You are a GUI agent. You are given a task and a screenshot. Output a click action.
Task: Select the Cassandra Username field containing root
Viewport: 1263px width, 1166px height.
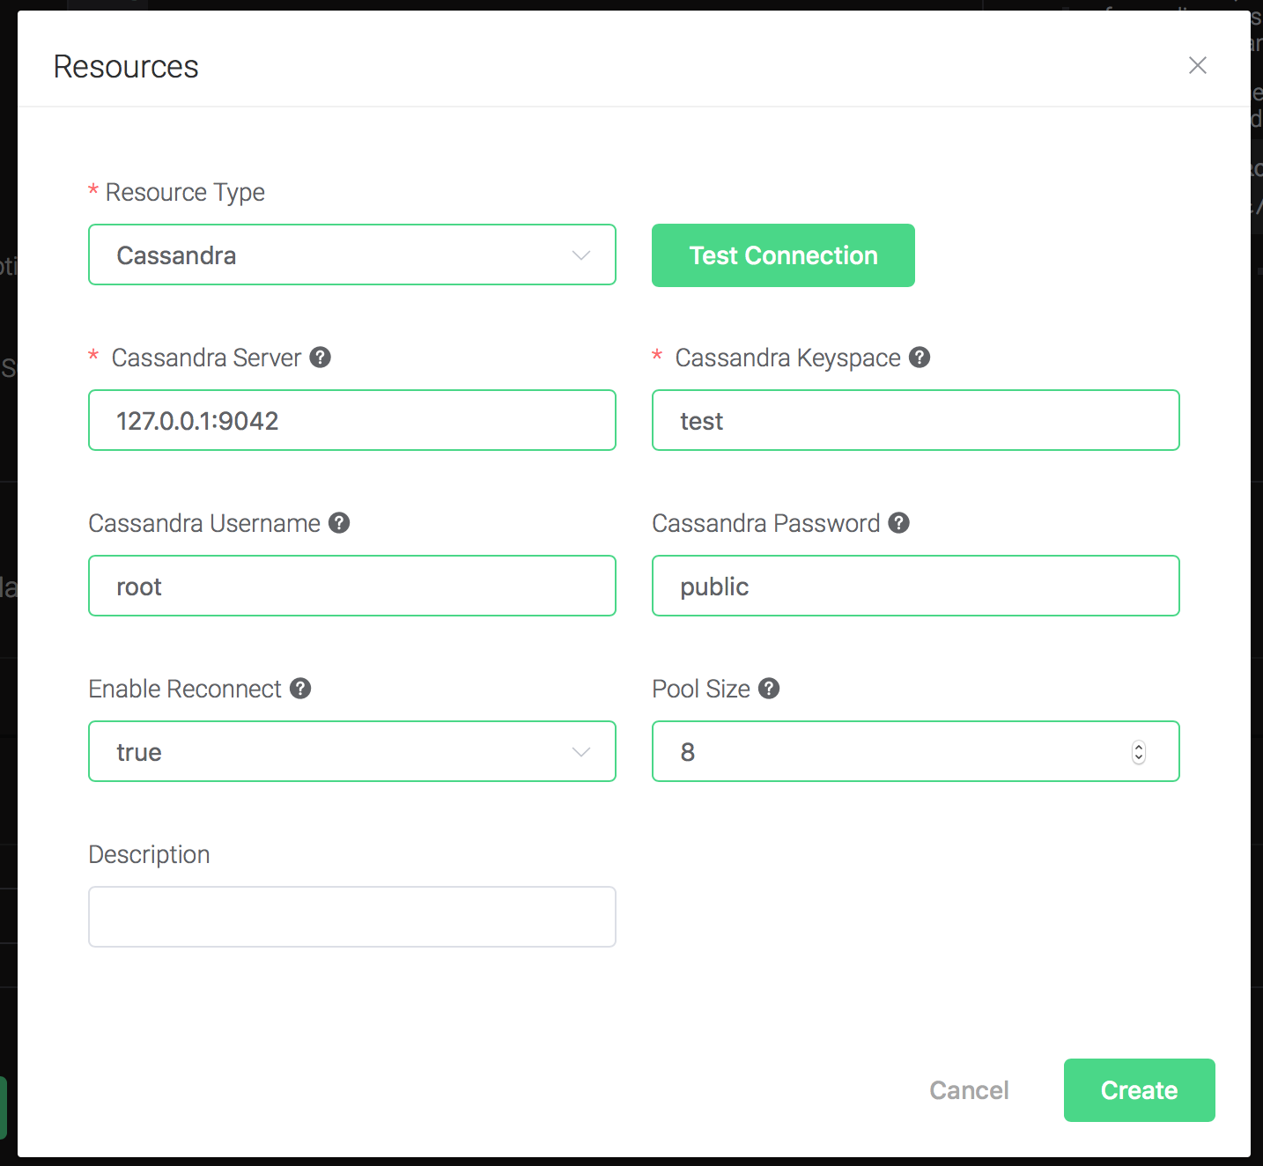(x=352, y=587)
